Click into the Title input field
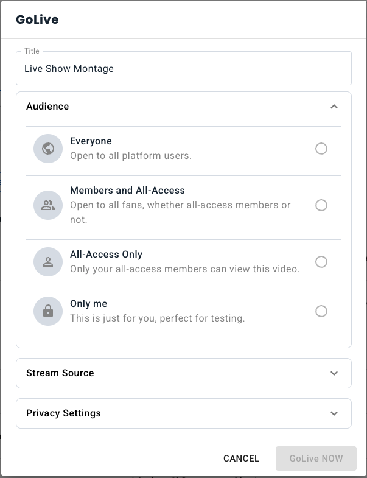This screenshot has height=478, width=367. 183,69
